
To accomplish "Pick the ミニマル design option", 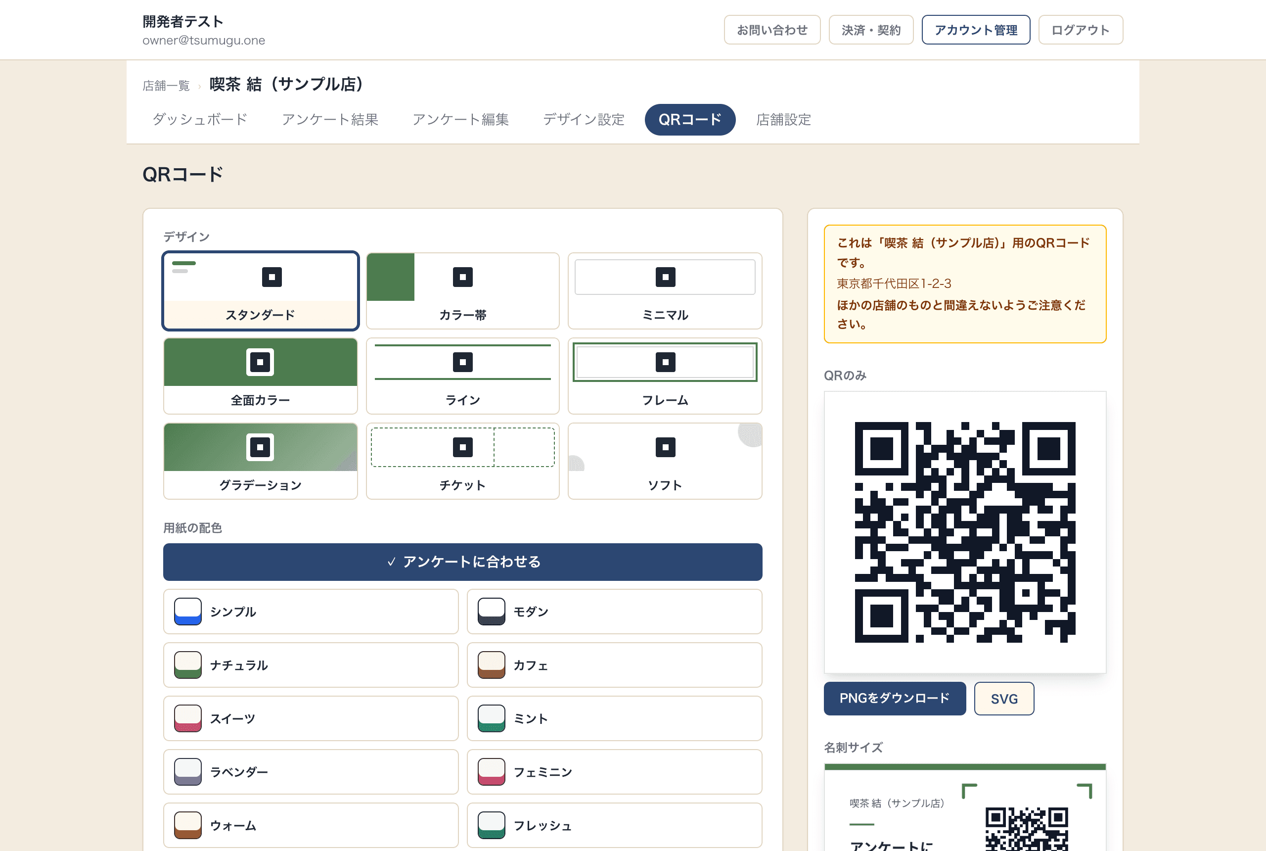I will click(x=665, y=290).
